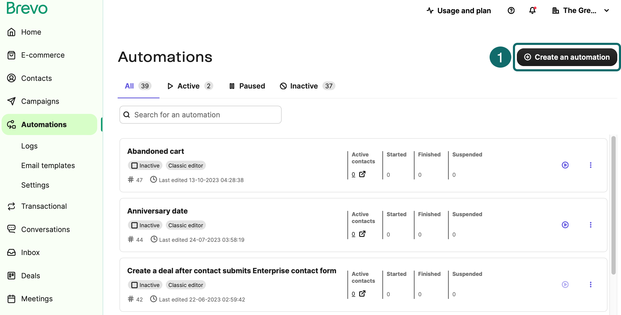Open Anniversary date active contacts external link
Screen dimensions: 621x315
[362, 234]
